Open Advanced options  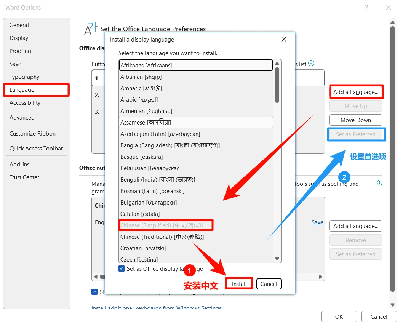pos(37,118)
